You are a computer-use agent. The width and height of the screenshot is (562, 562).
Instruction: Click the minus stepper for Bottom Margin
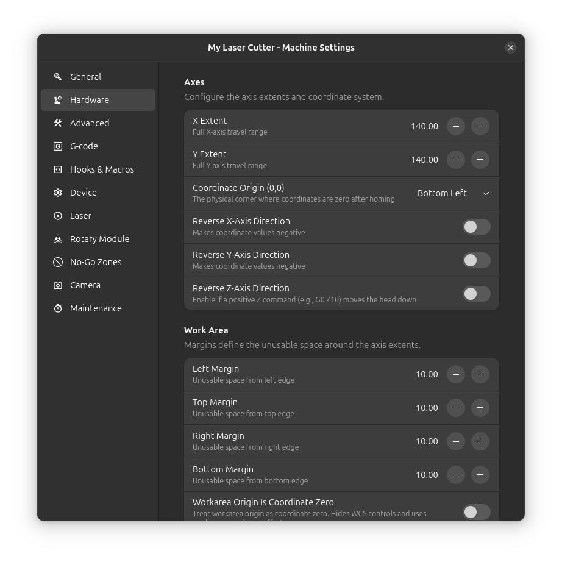pos(455,475)
